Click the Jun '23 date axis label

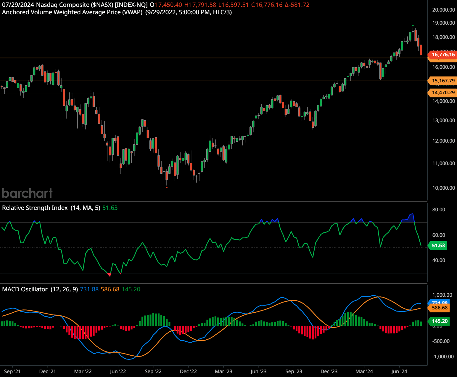coord(258,371)
